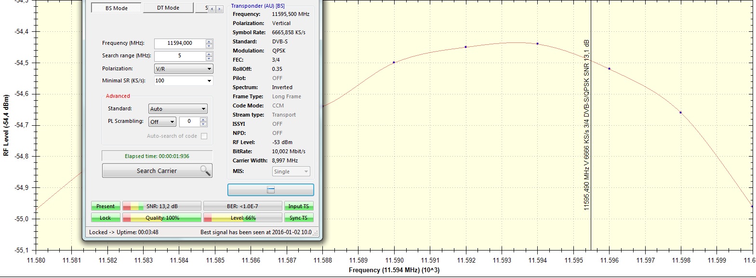Click the 11595,500 MHz frequency value

[291, 14]
